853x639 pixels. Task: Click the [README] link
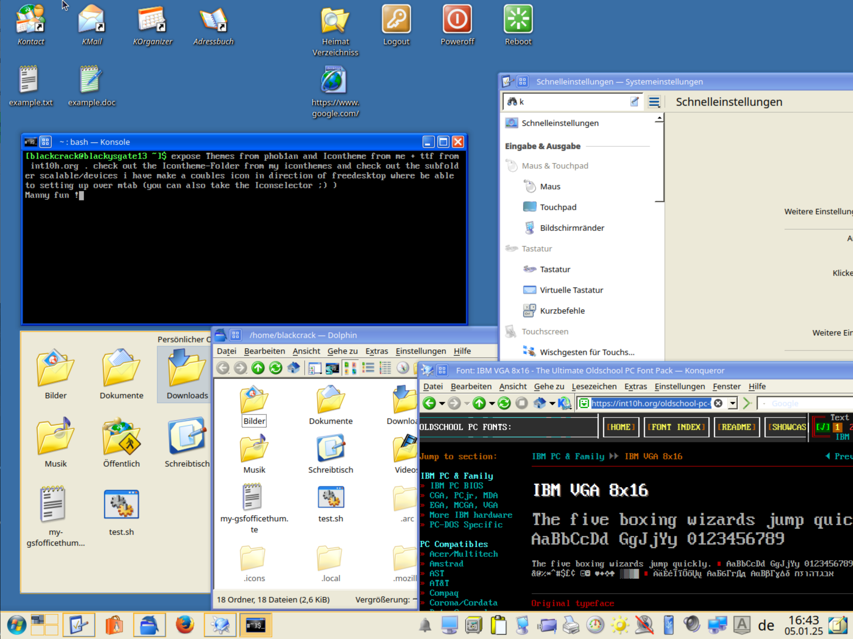coord(736,427)
